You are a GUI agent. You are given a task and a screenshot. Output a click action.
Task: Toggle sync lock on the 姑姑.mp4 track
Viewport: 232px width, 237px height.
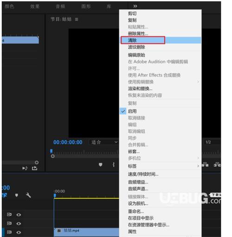tap(9, 232)
